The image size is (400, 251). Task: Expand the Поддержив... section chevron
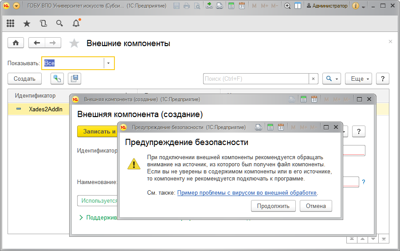[x=81, y=217]
